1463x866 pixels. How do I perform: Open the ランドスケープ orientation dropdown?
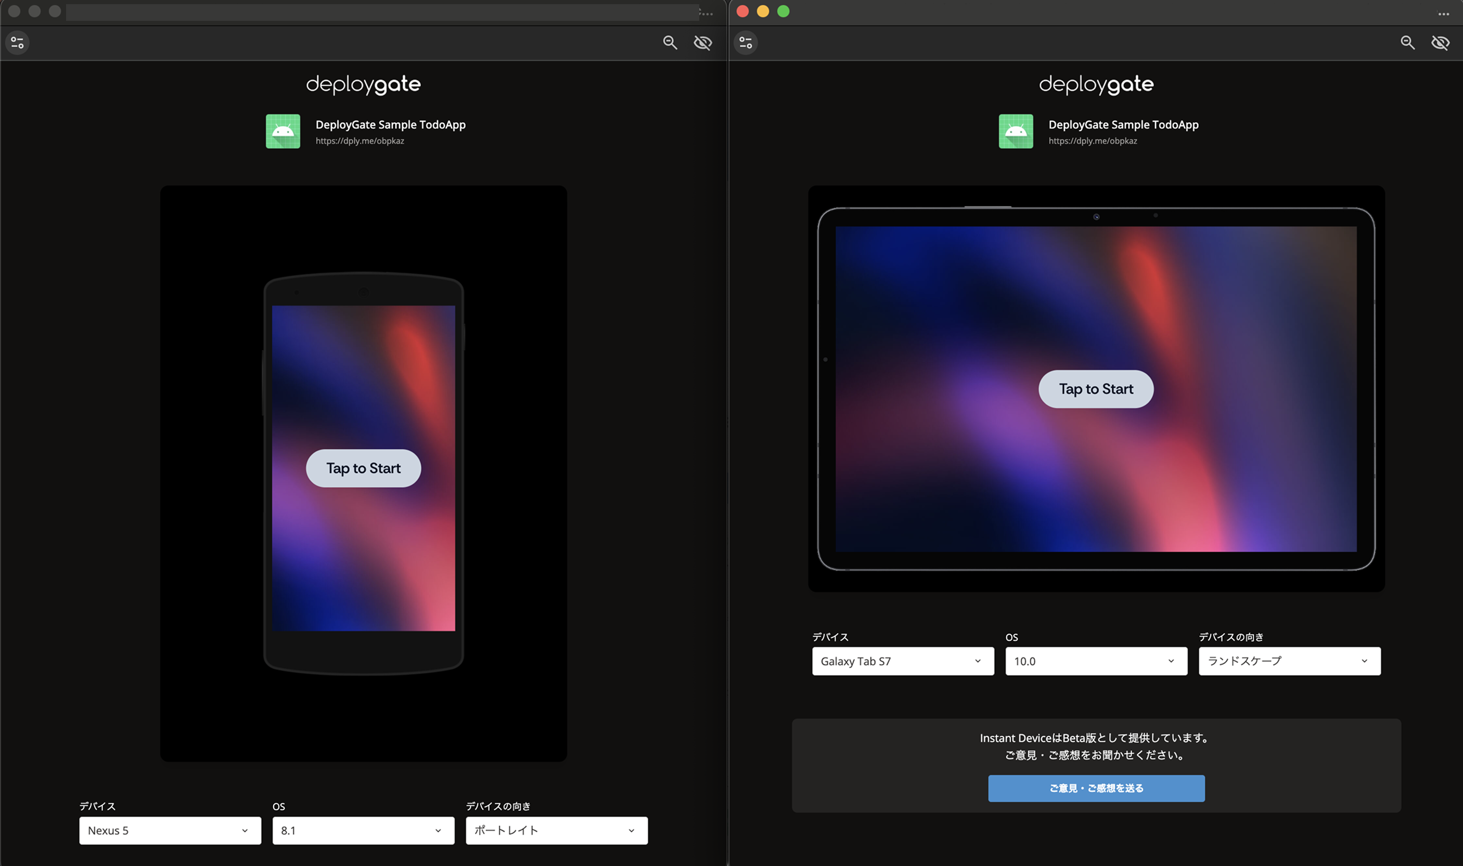pyautogui.click(x=1289, y=661)
